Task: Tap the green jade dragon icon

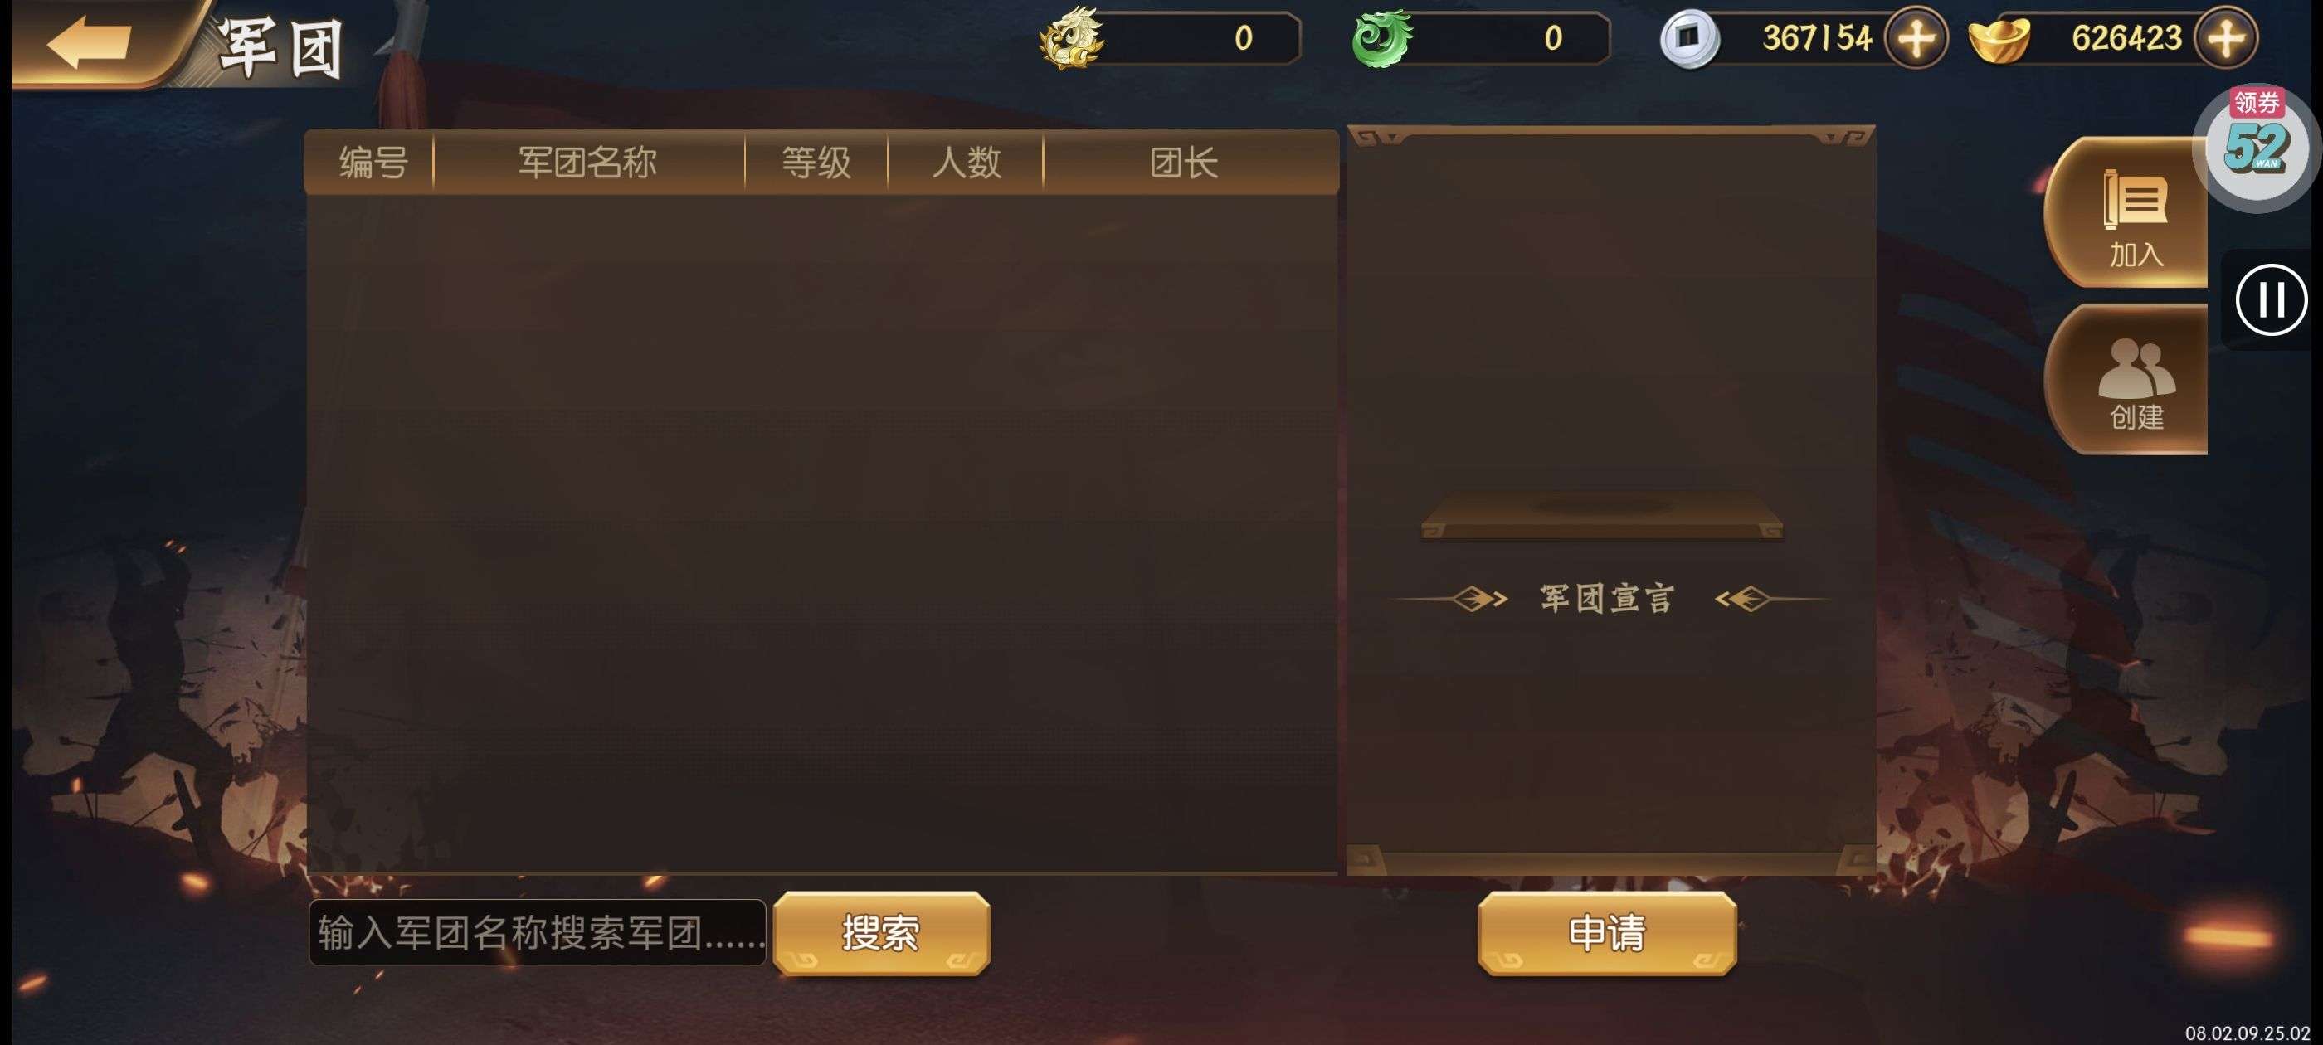Action: pos(1381,38)
